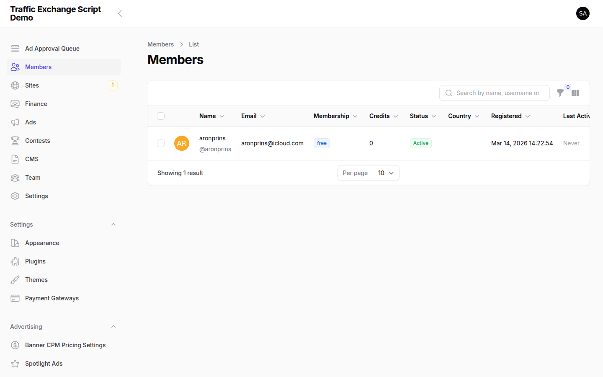This screenshot has width=603, height=377.
Task: Select the Plugins puzzle icon
Action: tap(15, 261)
